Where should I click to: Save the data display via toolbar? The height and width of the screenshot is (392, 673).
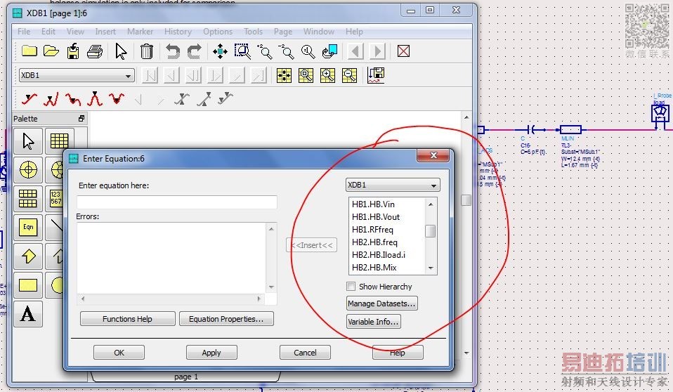point(73,51)
